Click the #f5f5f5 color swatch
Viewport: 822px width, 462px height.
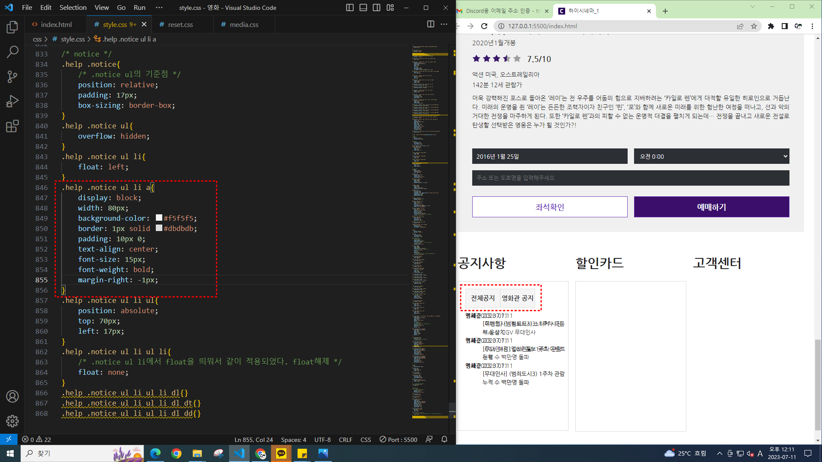click(x=159, y=218)
